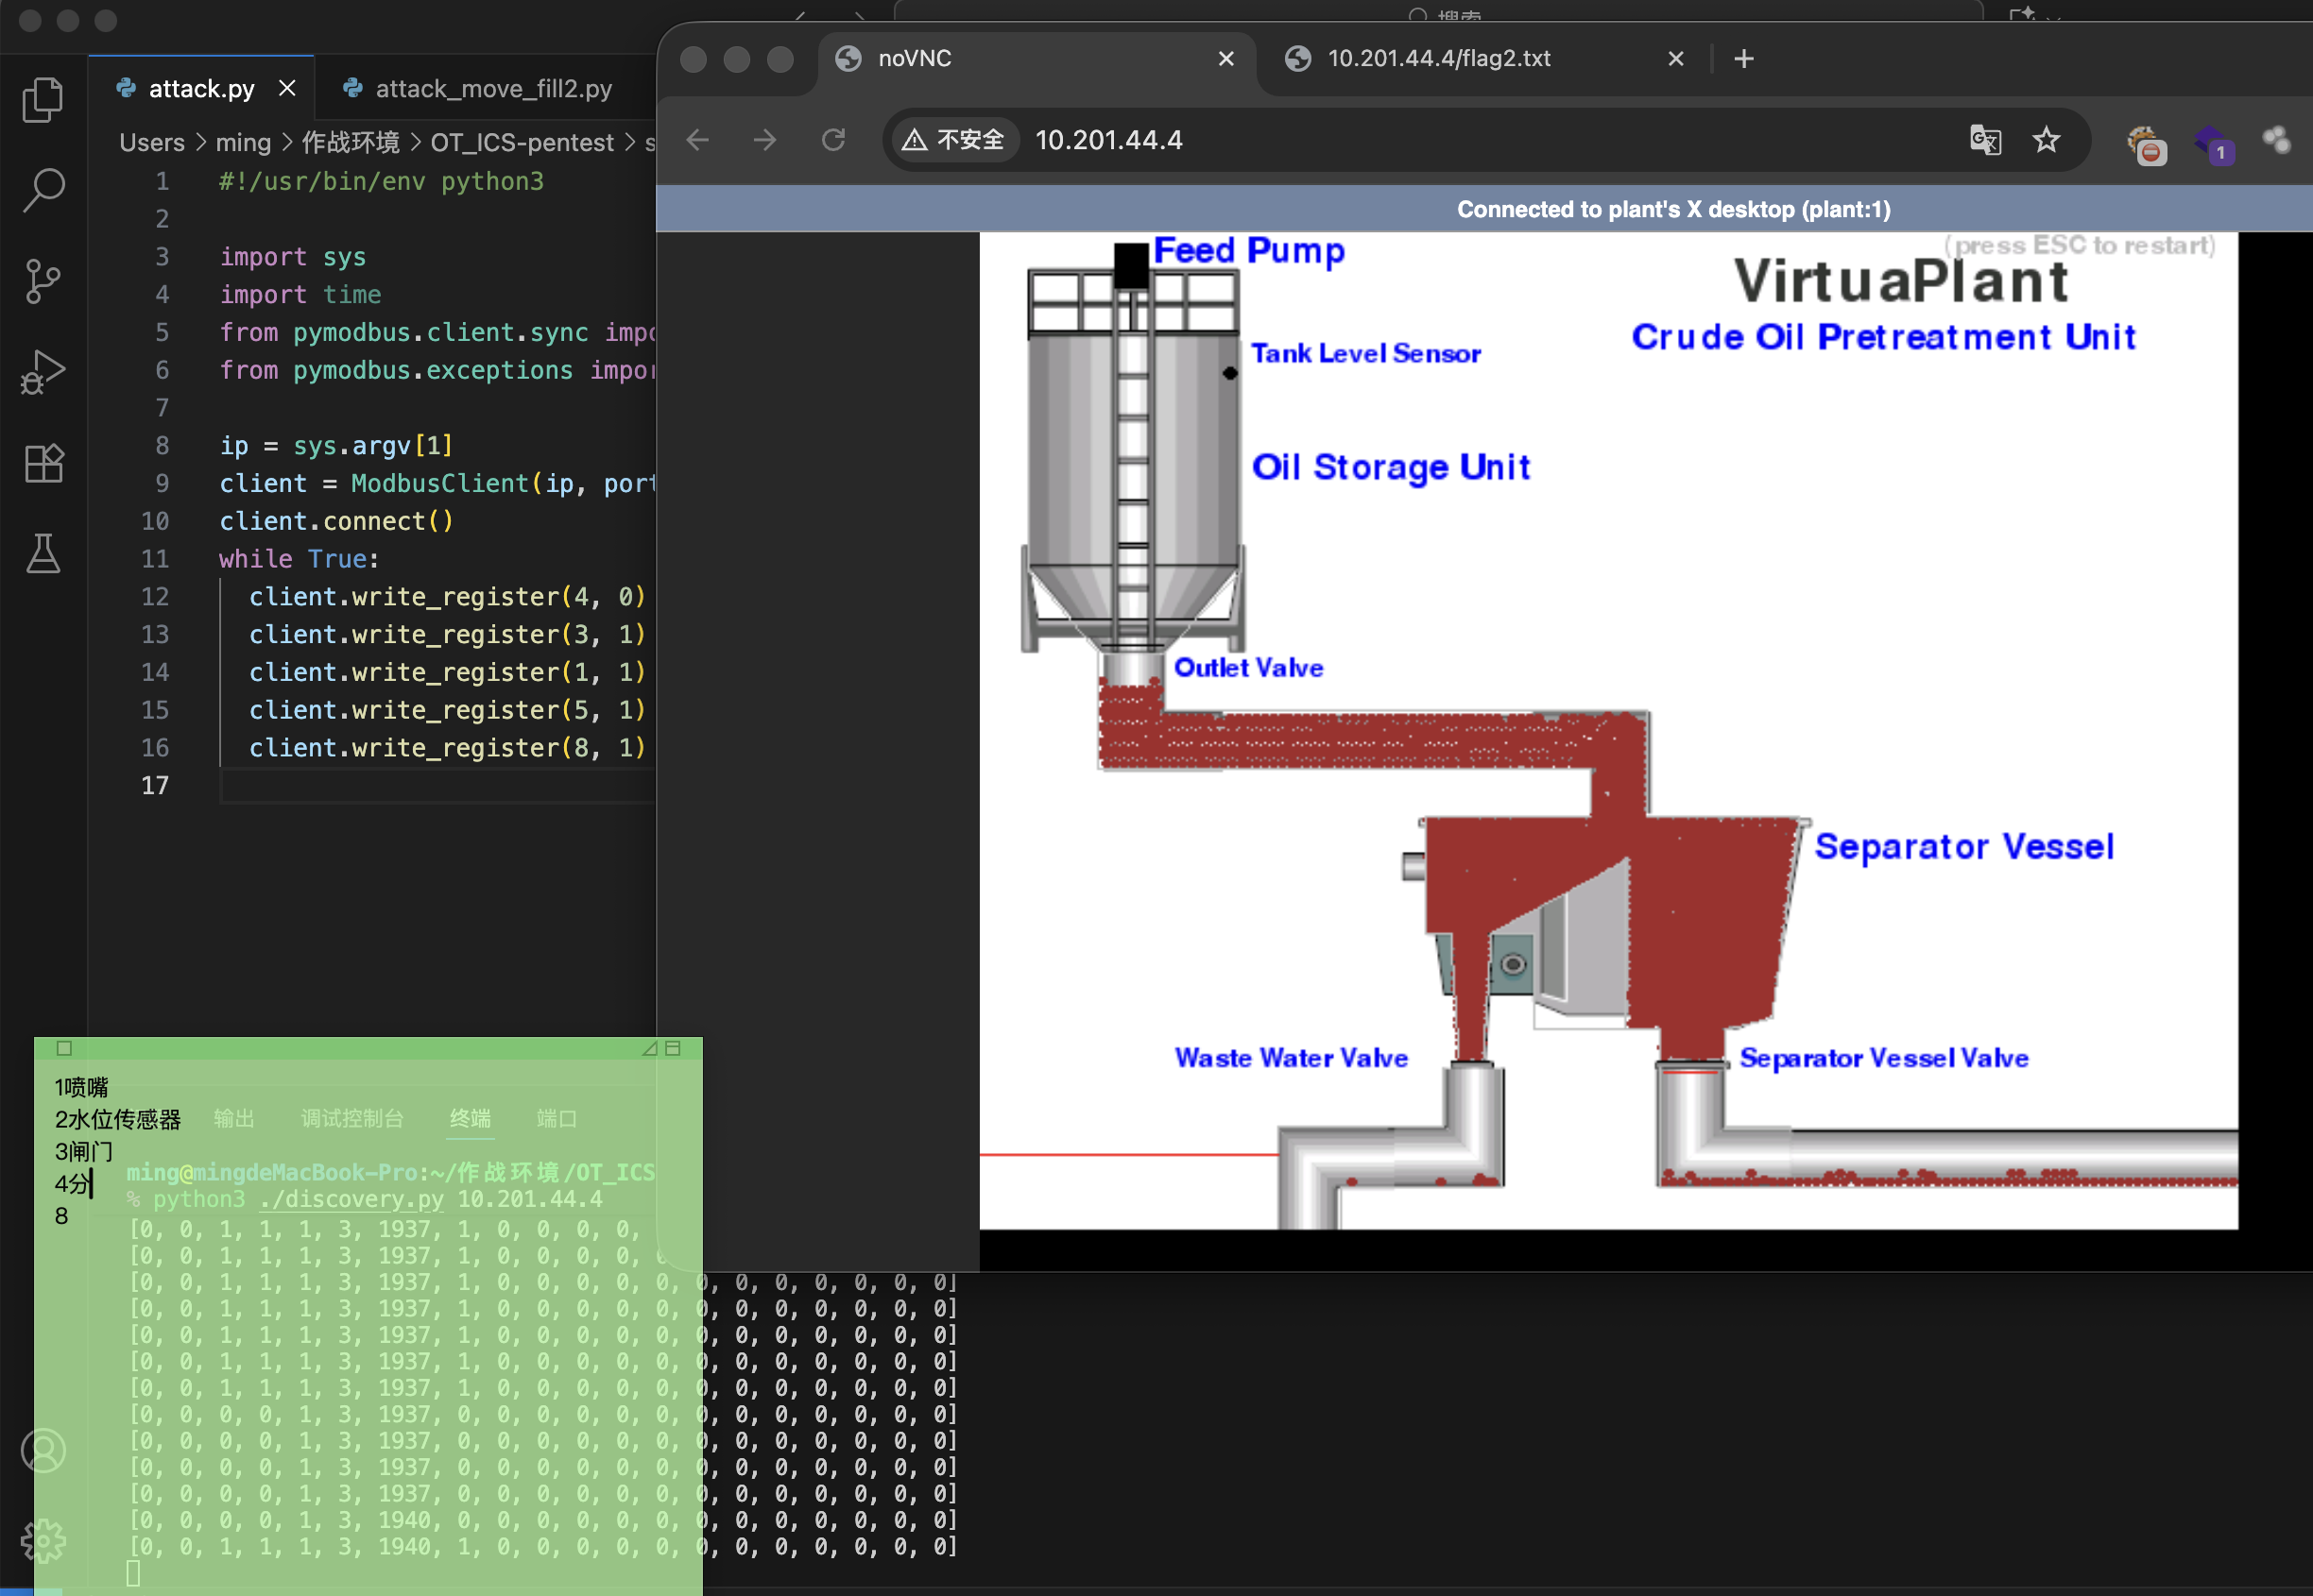Click the Connected to plant's X desktop banner

point(1672,209)
